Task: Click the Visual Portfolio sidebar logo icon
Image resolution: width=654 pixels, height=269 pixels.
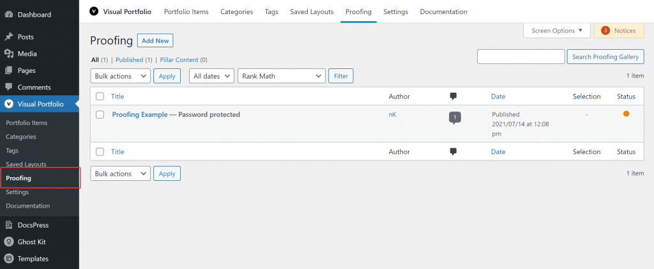Action: tap(9, 104)
